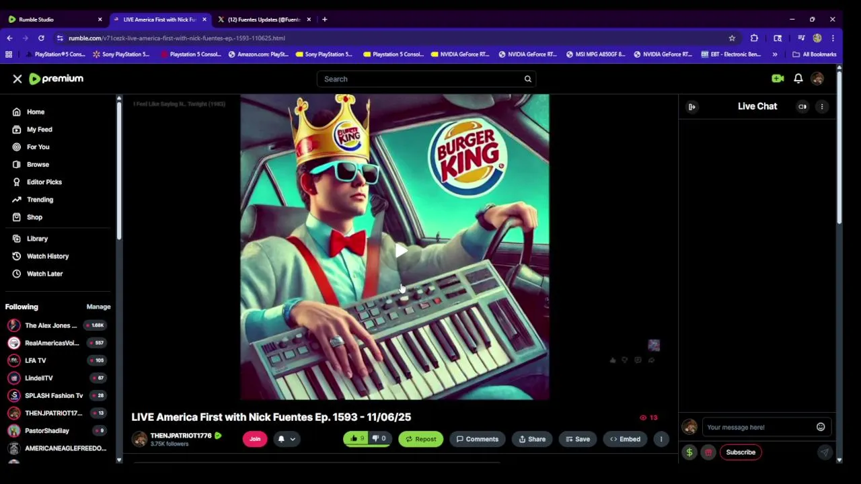Open My Feed in sidebar
Viewport: 861px width, 484px height.
(x=39, y=129)
